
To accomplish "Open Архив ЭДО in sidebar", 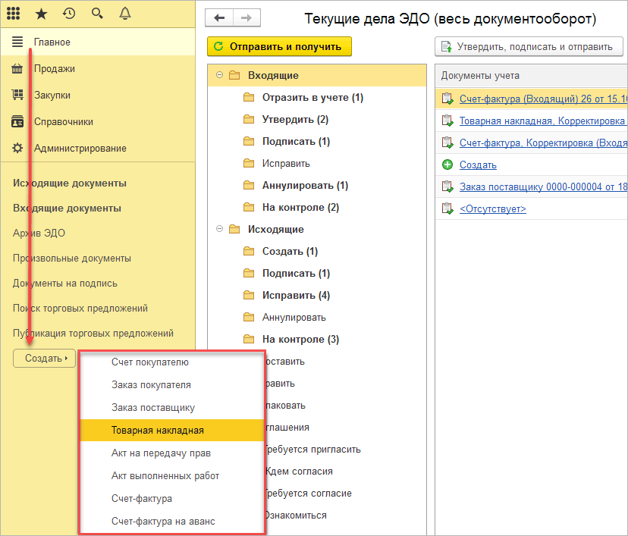I will pos(39,233).
